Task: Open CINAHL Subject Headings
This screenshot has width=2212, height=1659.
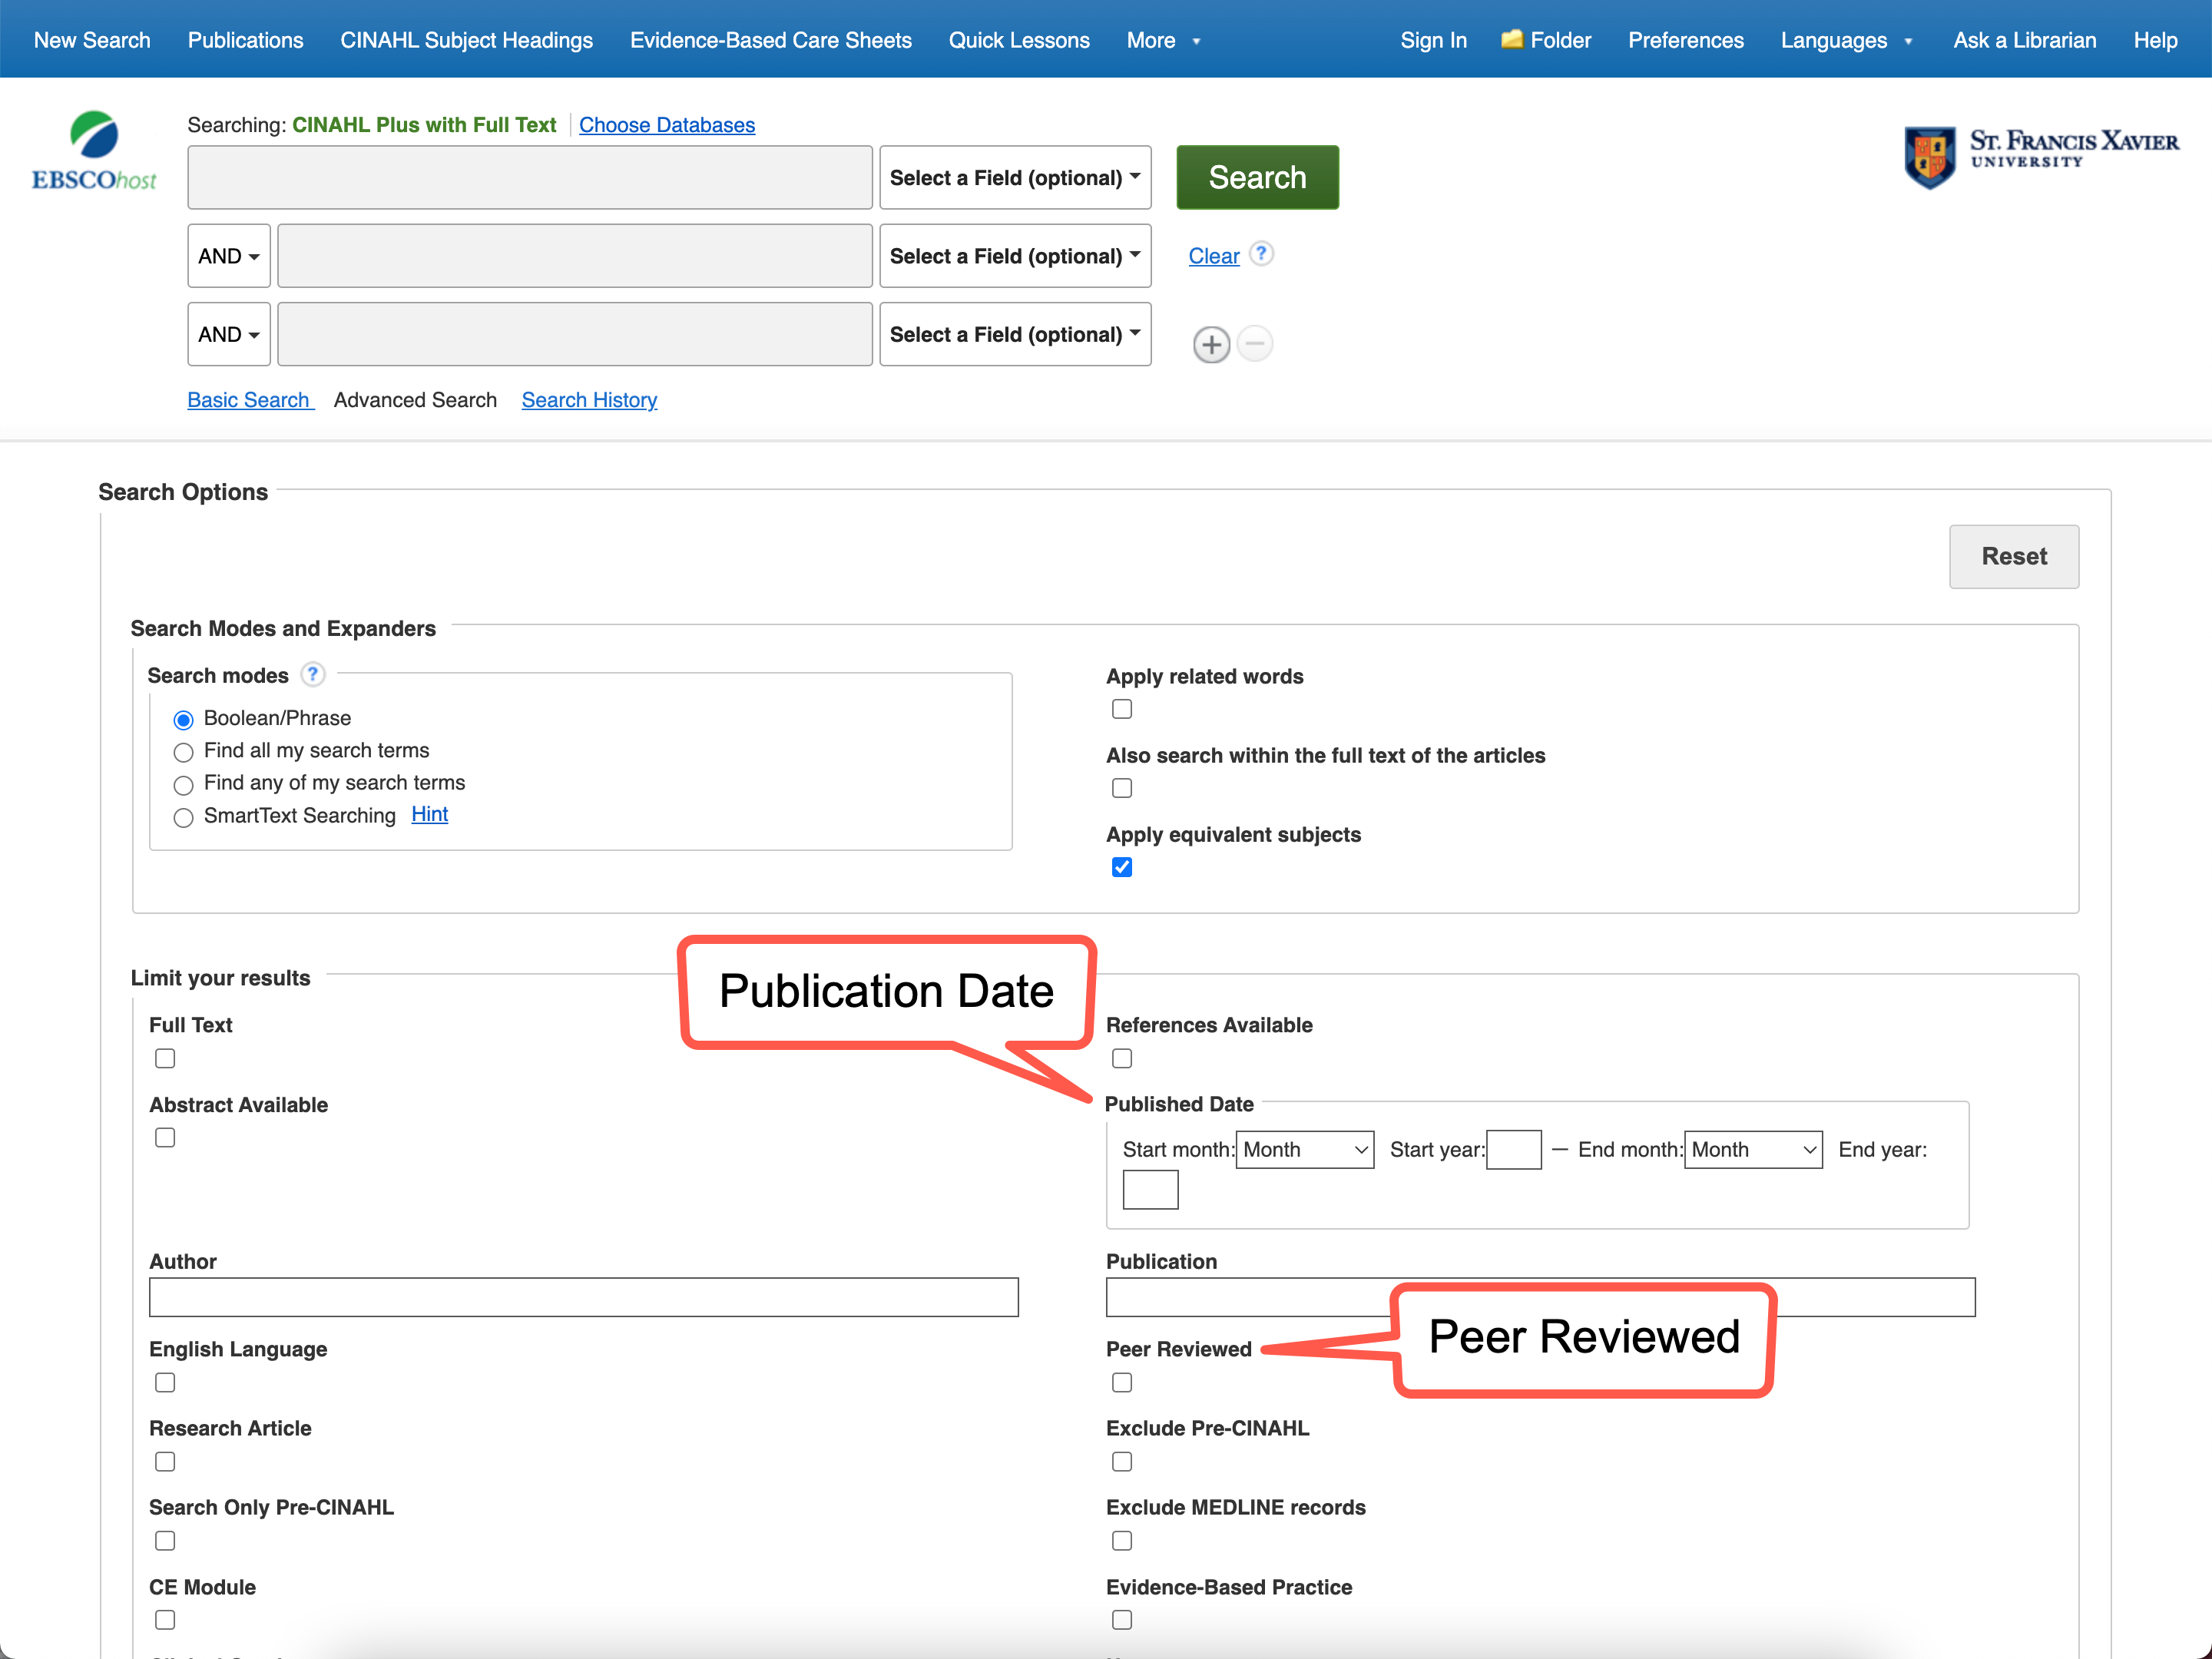Action: pos(466,40)
